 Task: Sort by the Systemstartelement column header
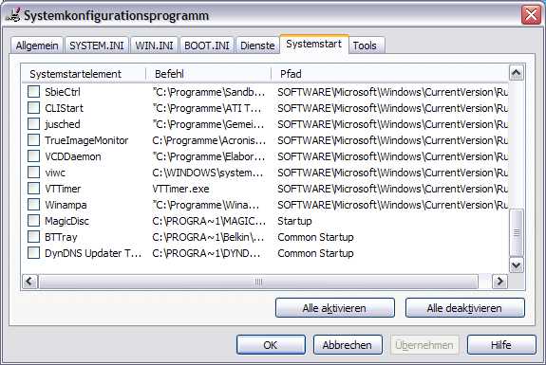(84, 74)
